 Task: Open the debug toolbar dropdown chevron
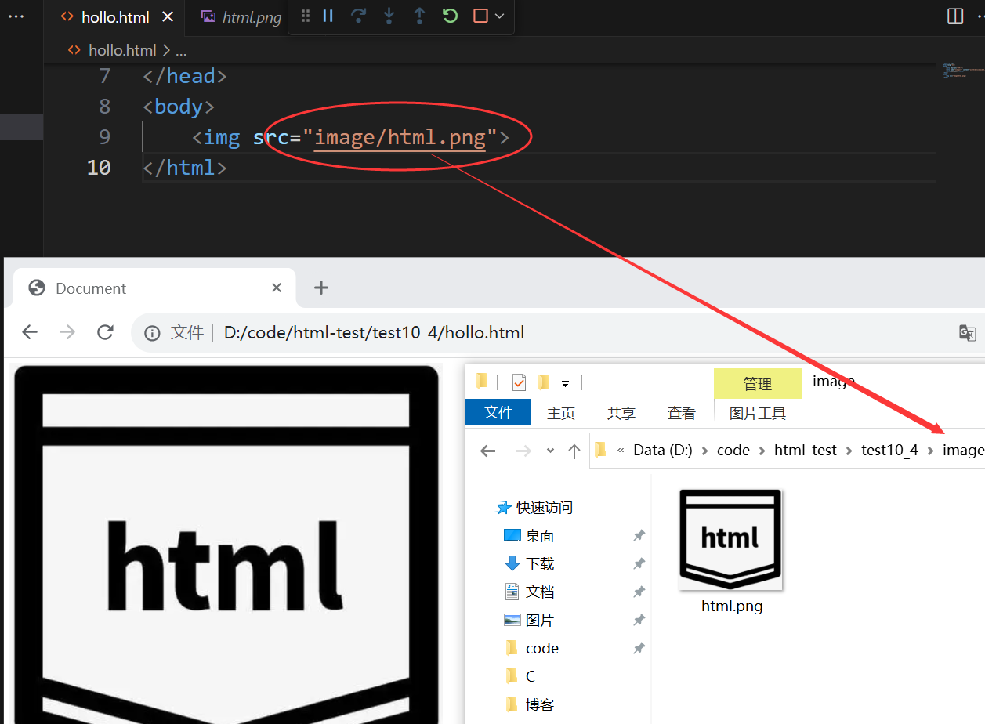[500, 16]
